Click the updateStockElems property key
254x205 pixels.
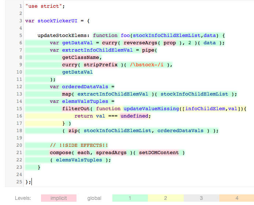[x=62, y=36]
